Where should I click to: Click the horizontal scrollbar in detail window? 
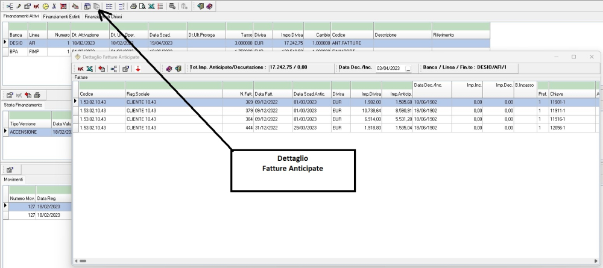pyautogui.click(x=301, y=261)
